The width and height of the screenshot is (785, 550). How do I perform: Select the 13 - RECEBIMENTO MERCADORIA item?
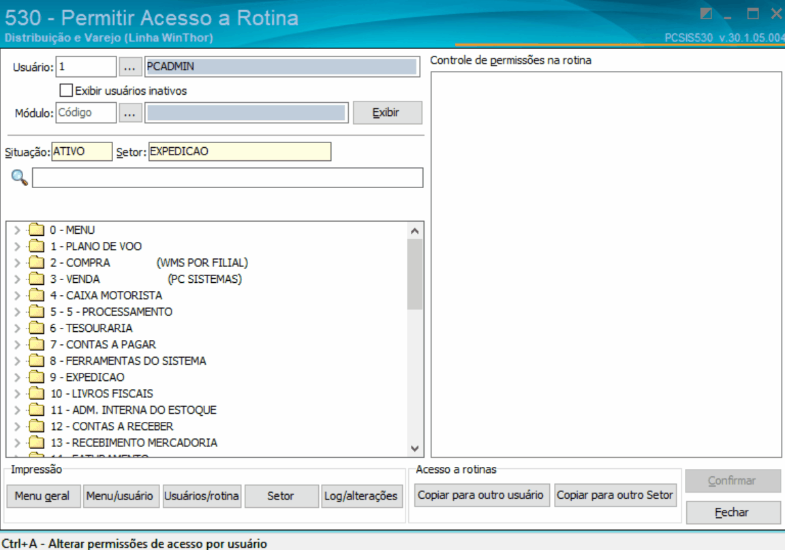pyautogui.click(x=134, y=442)
